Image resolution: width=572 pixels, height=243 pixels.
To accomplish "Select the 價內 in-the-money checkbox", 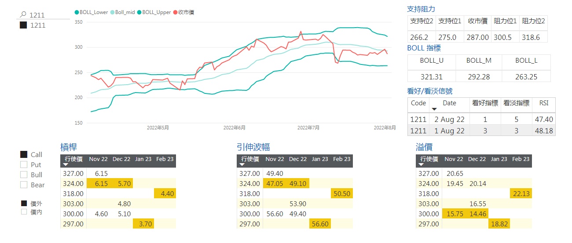I will coord(24,212).
